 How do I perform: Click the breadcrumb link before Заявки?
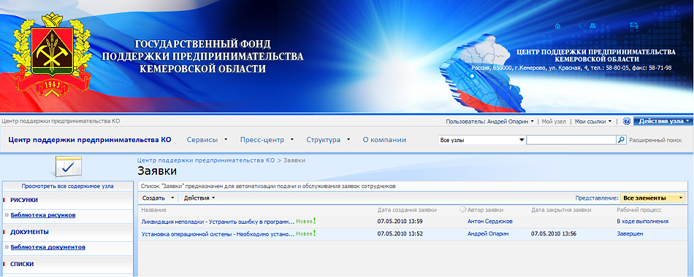coord(206,160)
